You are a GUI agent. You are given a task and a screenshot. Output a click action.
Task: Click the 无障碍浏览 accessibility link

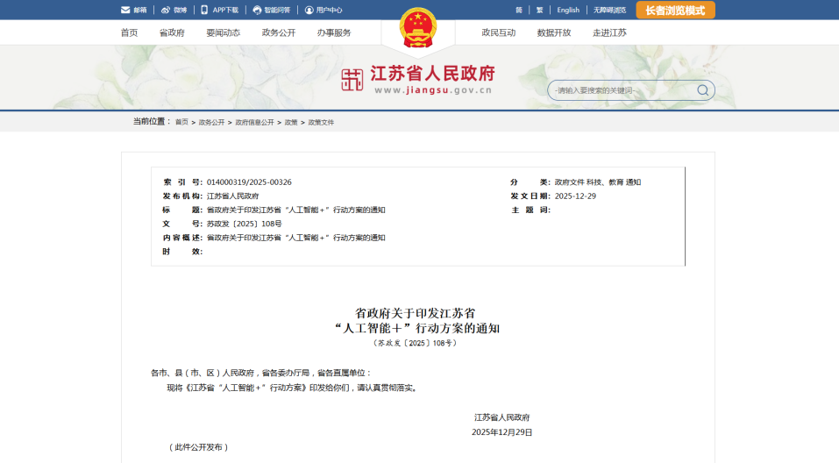pyautogui.click(x=609, y=10)
